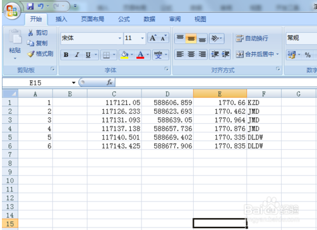This screenshot has width=317, height=230.
Task: Click the Office button logo
Action: [12, 10]
